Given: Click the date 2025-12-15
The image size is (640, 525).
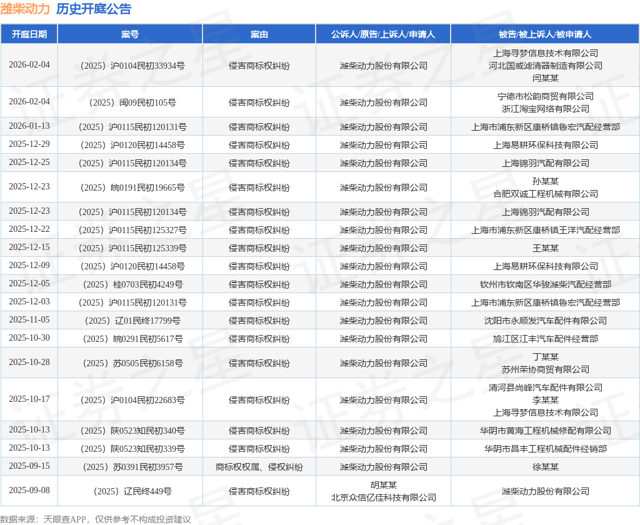Looking at the screenshot, I should pyautogui.click(x=29, y=247).
